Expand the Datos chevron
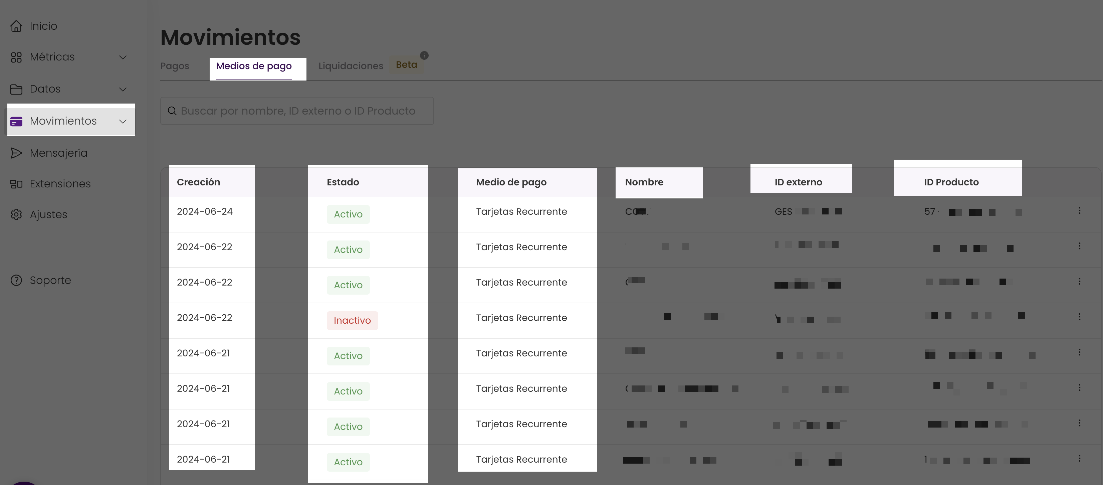Screen dimensions: 1103x485 (x=123, y=89)
